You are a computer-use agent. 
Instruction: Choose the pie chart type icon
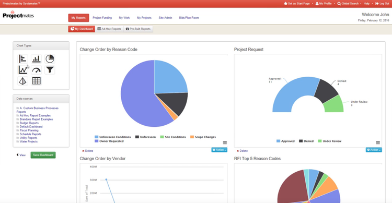(x=50, y=59)
